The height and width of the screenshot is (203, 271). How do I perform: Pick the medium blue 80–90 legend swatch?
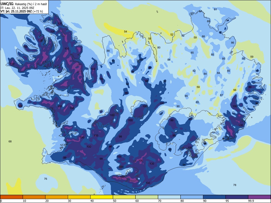tap(192, 197)
